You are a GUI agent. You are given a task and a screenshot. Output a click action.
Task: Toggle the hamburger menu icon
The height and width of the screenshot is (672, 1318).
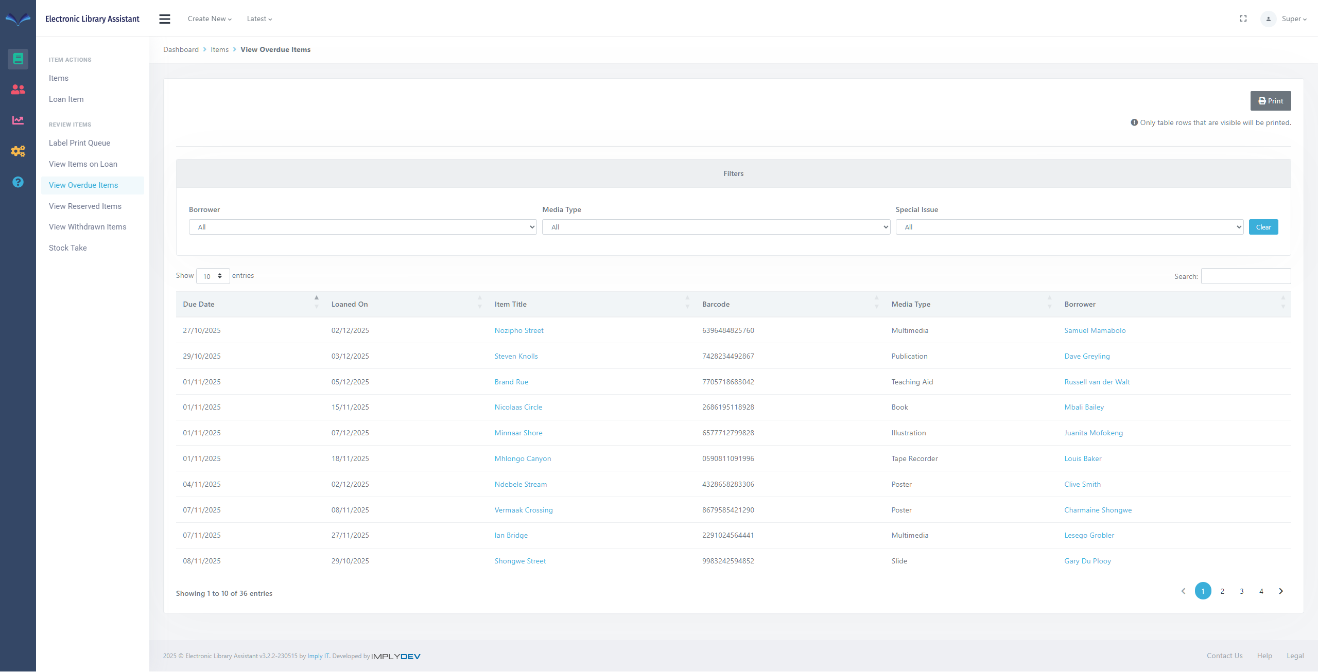click(165, 19)
